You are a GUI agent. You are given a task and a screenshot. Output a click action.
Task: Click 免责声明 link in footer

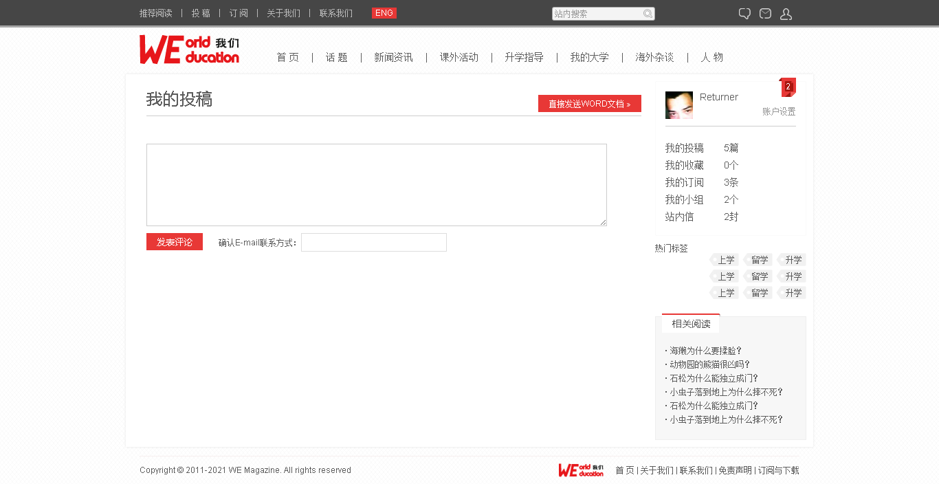735,470
